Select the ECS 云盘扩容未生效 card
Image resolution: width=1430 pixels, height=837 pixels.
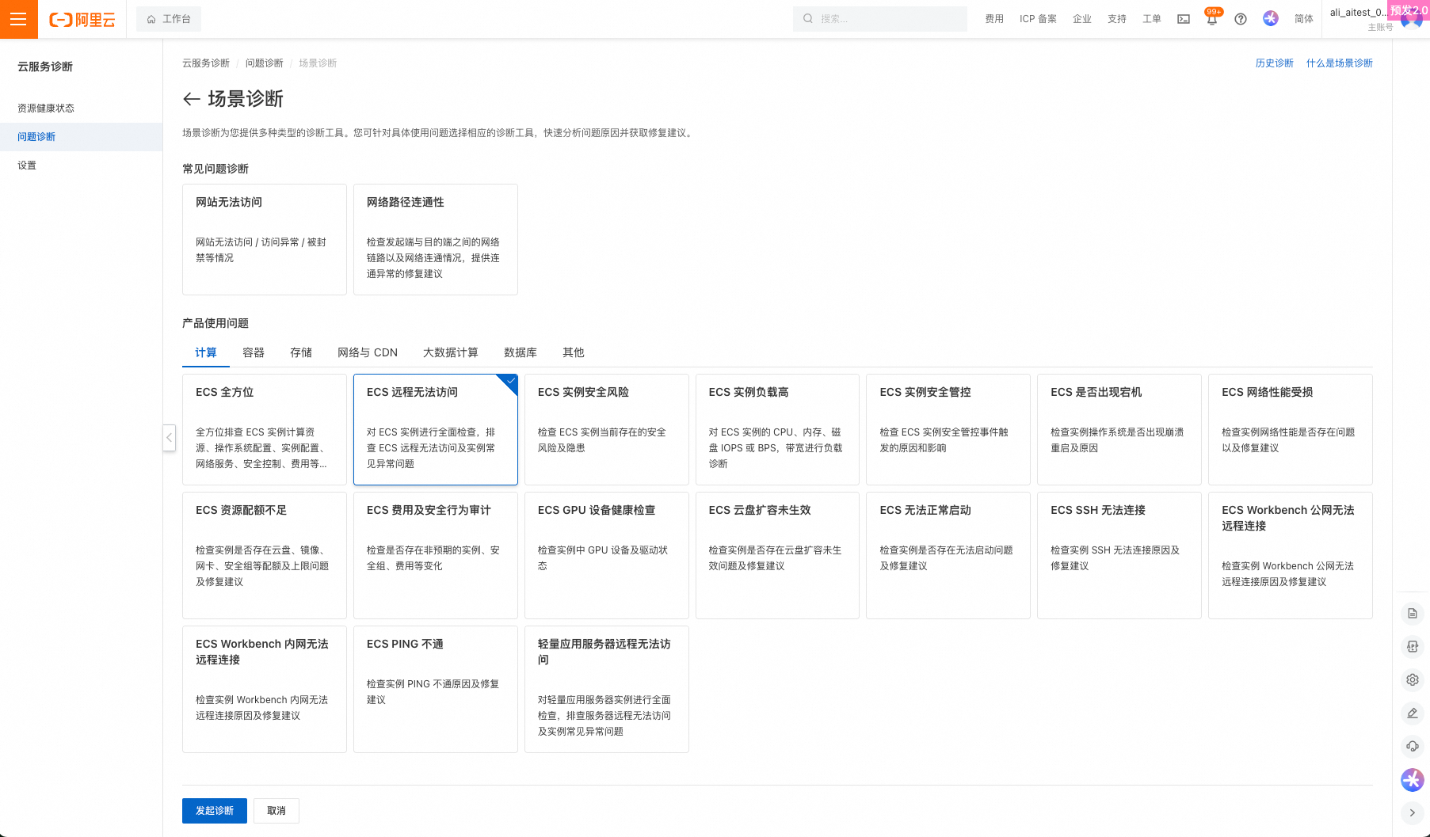point(777,555)
